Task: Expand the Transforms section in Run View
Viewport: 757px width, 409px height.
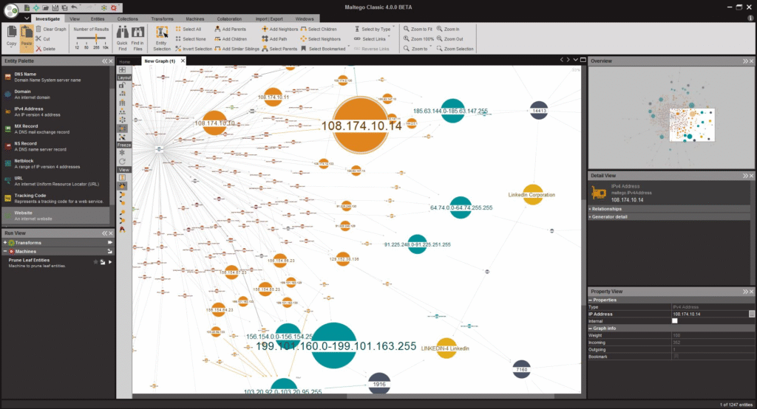Action: click(5, 243)
